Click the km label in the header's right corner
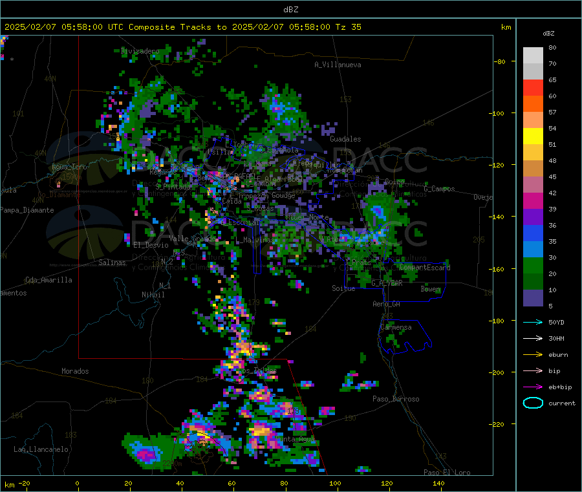This screenshot has width=582, height=492. click(x=506, y=27)
